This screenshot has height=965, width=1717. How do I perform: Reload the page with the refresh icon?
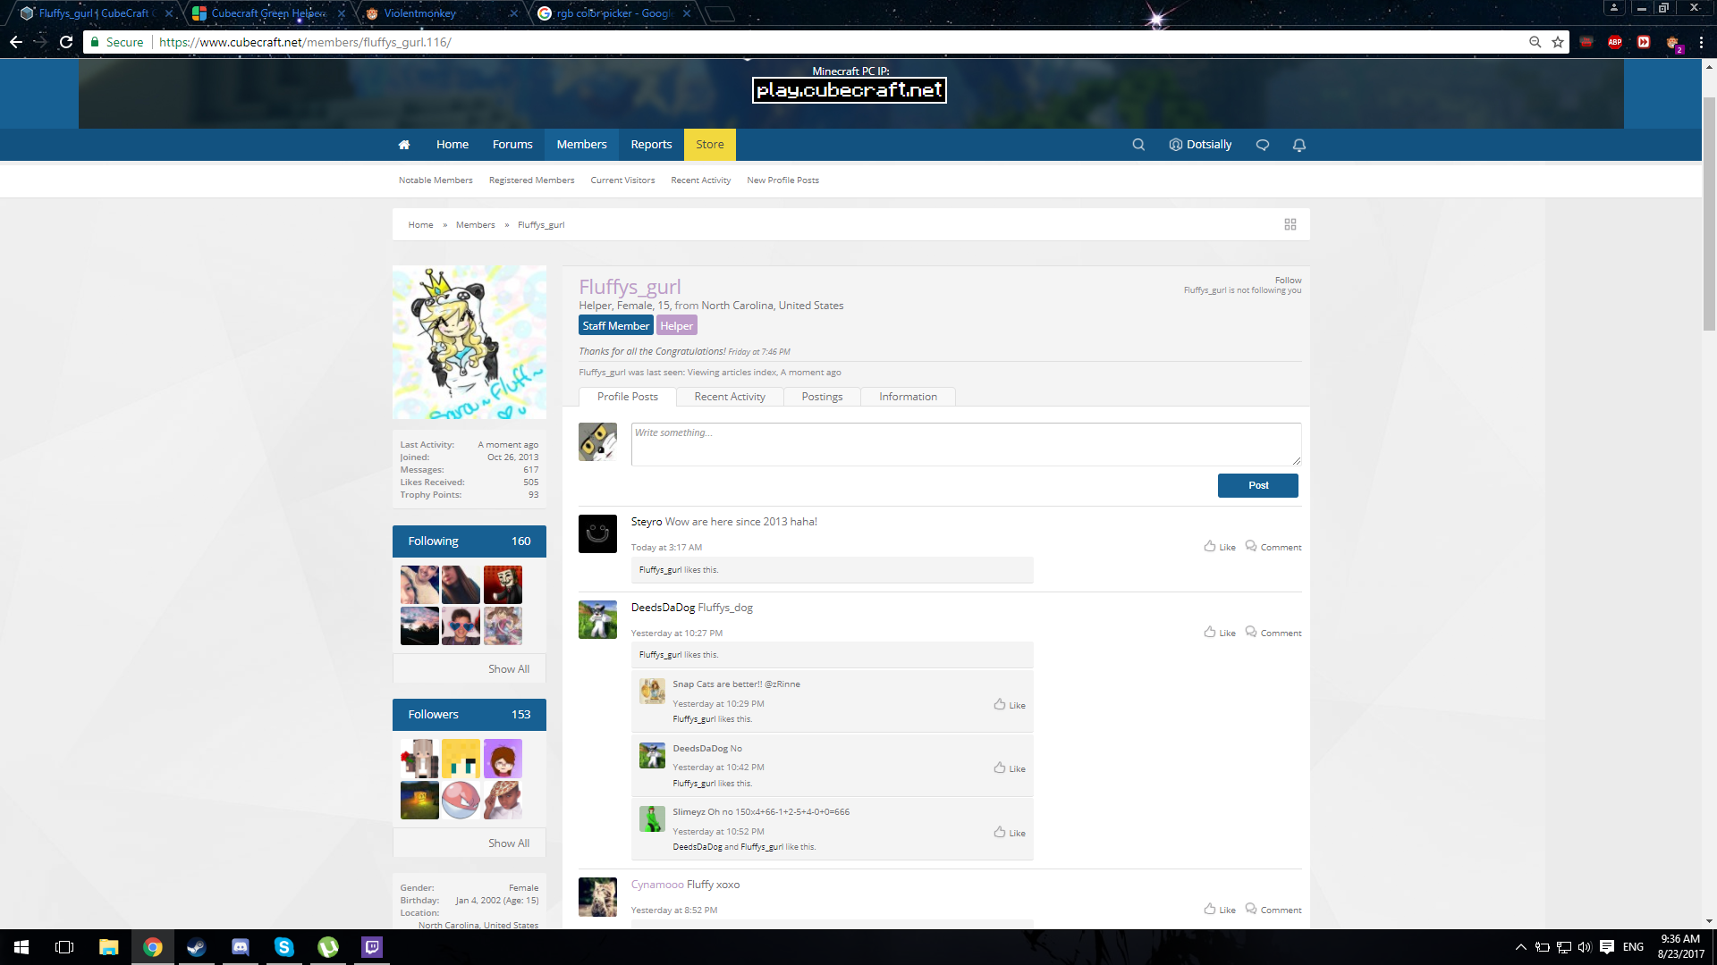pos(66,42)
